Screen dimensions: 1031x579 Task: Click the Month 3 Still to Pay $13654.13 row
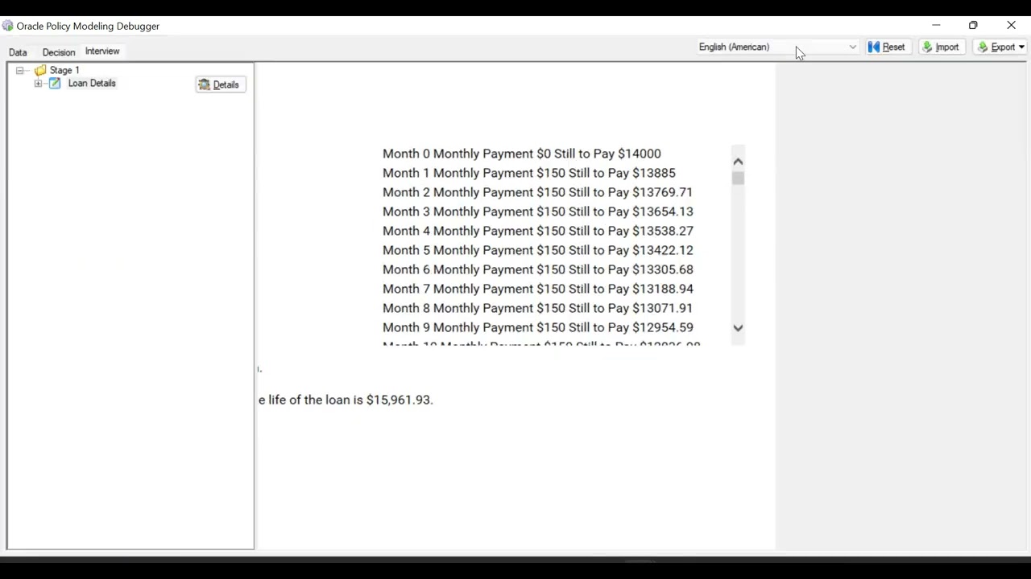click(x=538, y=211)
